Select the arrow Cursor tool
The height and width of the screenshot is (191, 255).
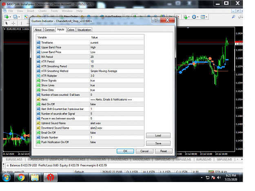(7, 23)
